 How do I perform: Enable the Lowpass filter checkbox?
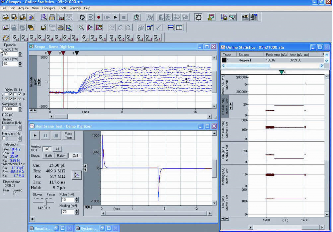pos(4,127)
